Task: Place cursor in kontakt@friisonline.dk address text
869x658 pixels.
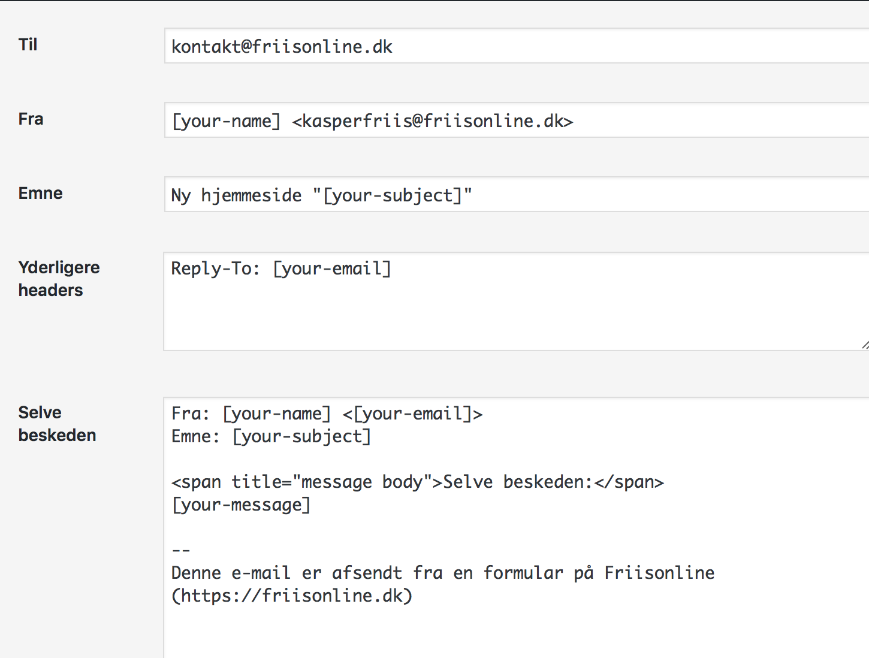Action: [282, 47]
